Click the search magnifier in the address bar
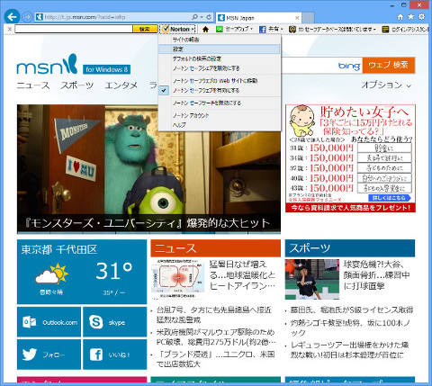Image resolution: width=432 pixels, height=386 pixels. (195, 17)
